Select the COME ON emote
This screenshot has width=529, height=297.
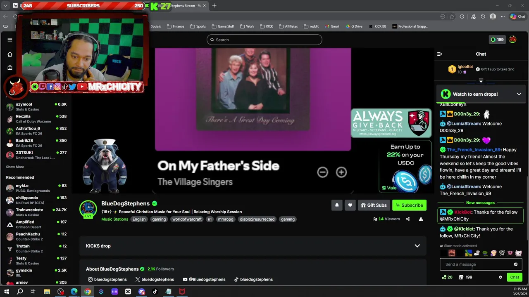[x=502, y=253]
